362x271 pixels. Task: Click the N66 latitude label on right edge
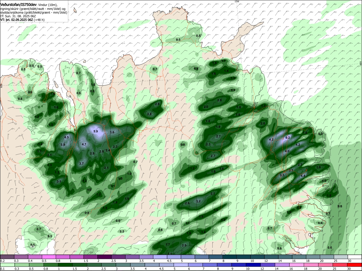[x=361, y=64]
